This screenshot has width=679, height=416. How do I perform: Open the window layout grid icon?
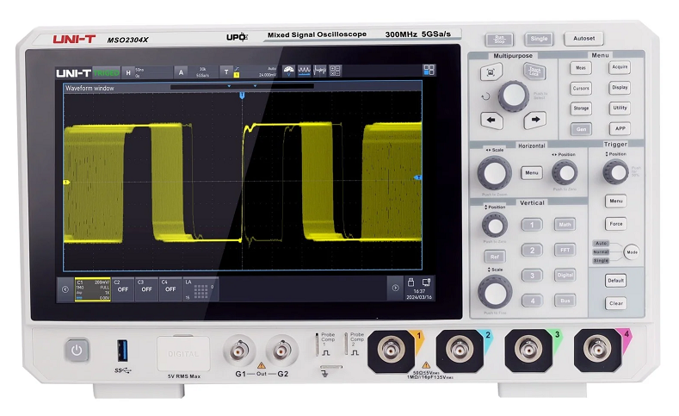click(429, 70)
